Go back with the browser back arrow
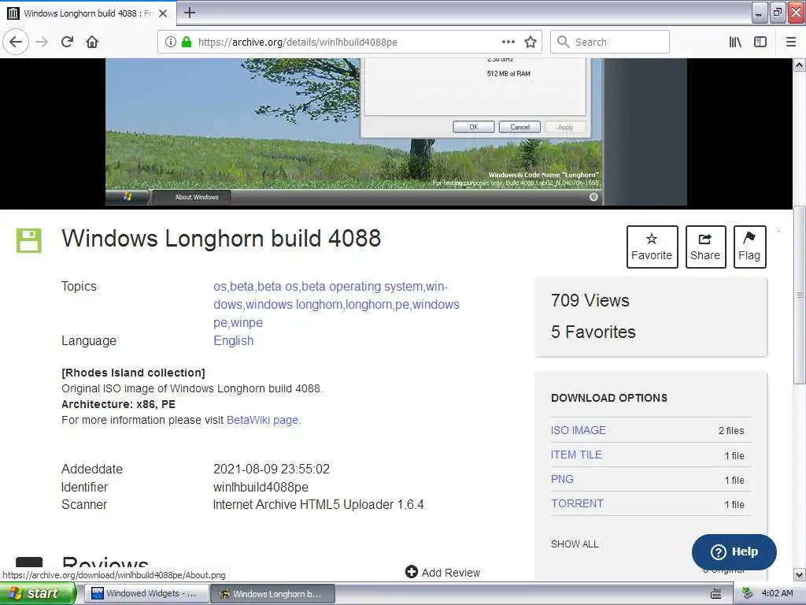This screenshot has width=806, height=605. point(16,42)
